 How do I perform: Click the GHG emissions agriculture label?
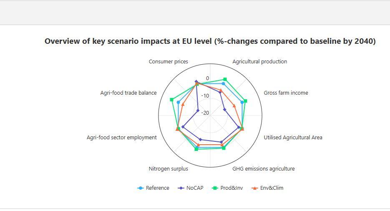pos(263,169)
